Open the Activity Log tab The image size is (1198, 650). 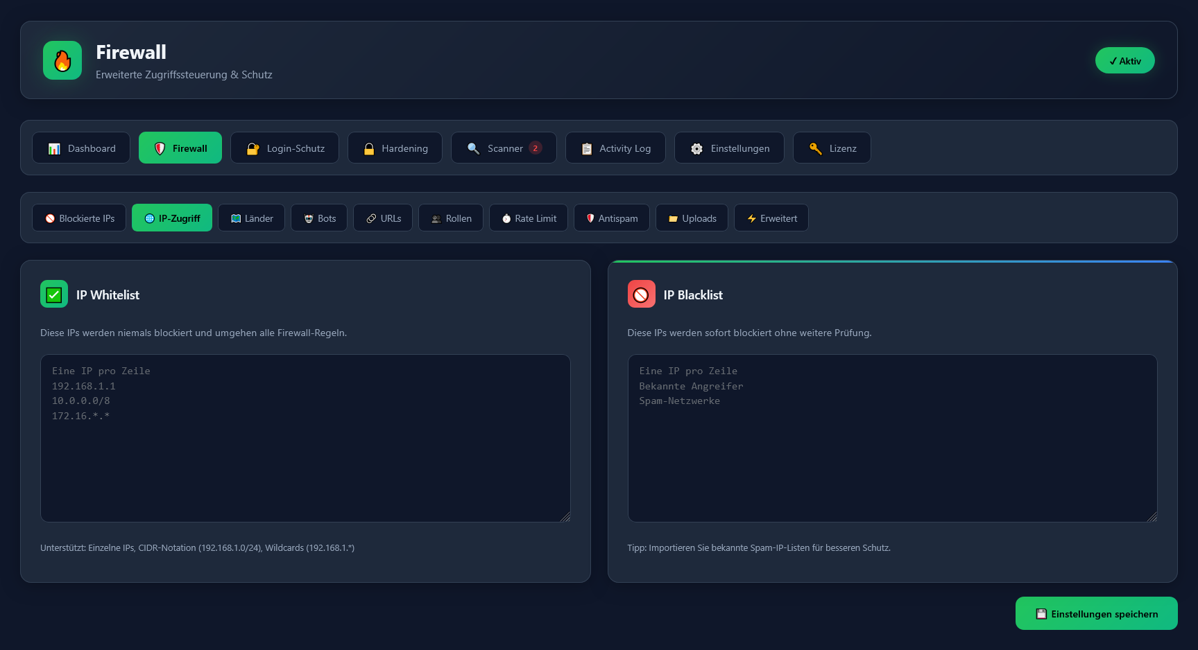(615, 148)
